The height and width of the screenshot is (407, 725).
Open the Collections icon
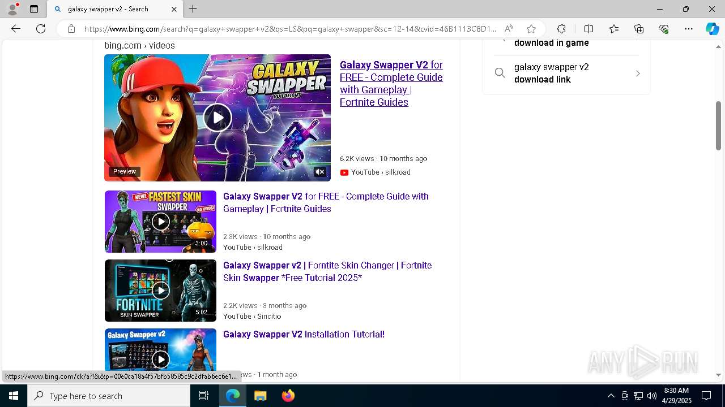click(x=639, y=29)
